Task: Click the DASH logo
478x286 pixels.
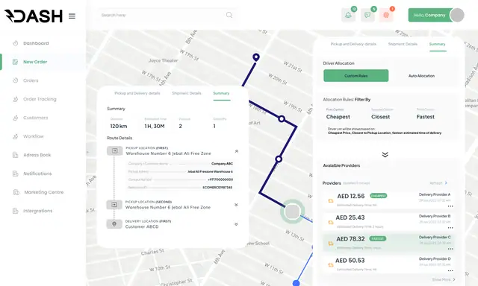Action: click(34, 16)
